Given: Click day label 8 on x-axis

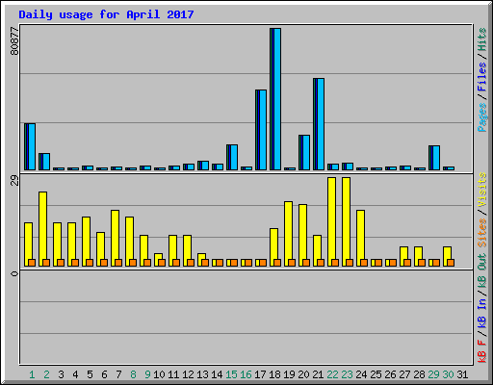Looking at the screenshot, I should [x=133, y=374].
